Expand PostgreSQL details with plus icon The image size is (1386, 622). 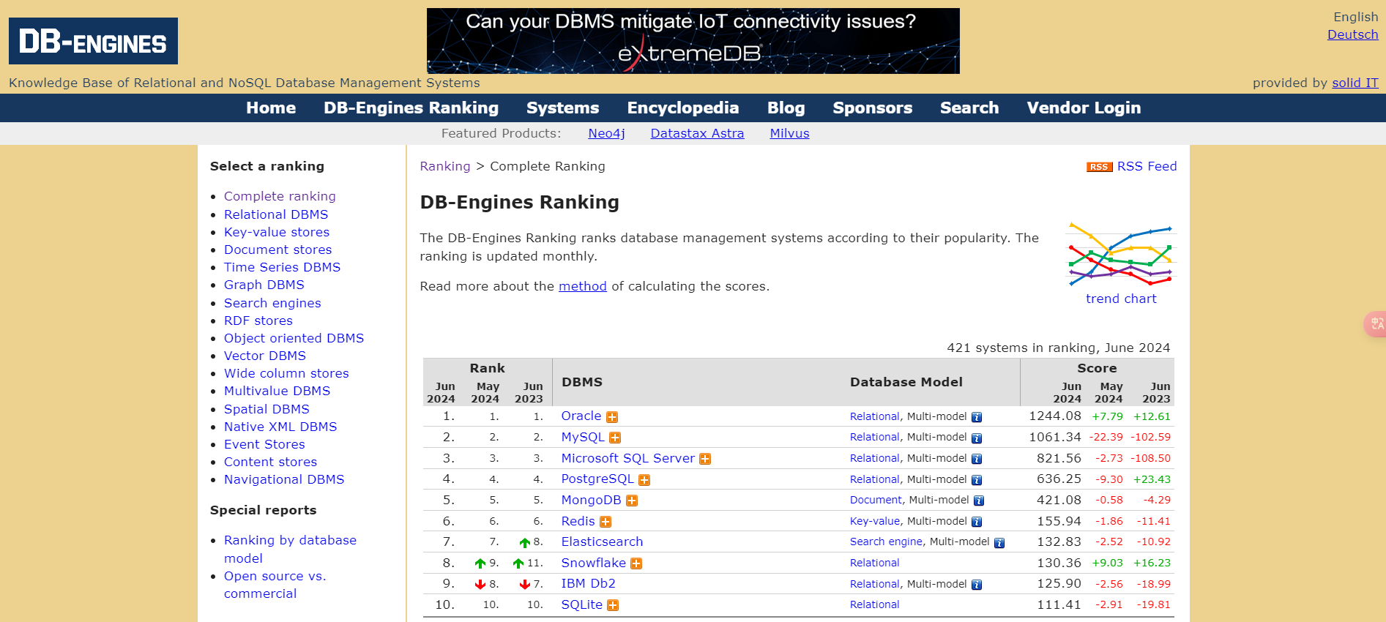644,480
